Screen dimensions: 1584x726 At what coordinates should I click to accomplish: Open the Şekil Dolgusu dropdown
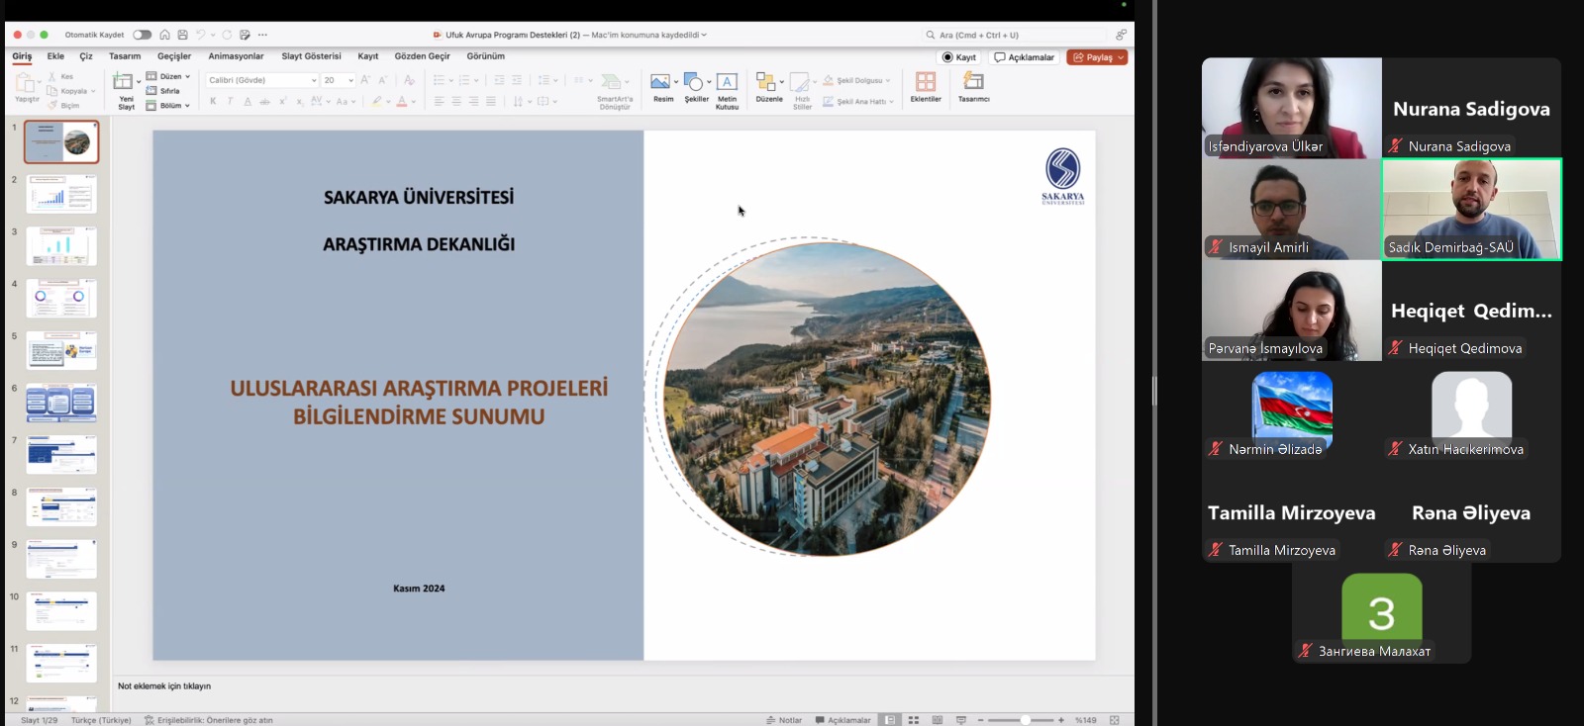point(857,80)
